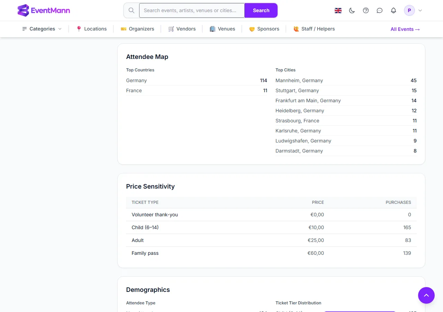Open the profile avatar P
The image size is (443, 312).
click(409, 10)
